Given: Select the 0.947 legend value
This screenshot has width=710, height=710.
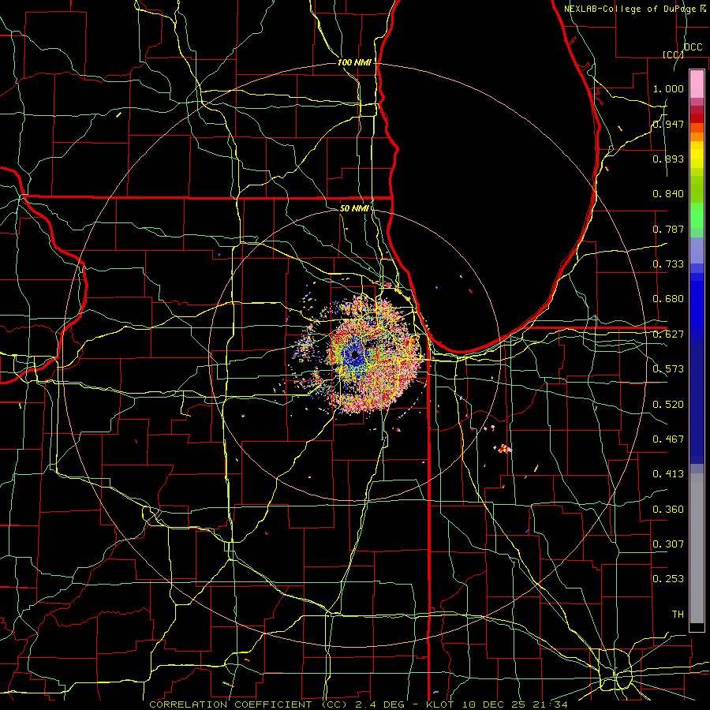Looking at the screenshot, I should pos(668,124).
